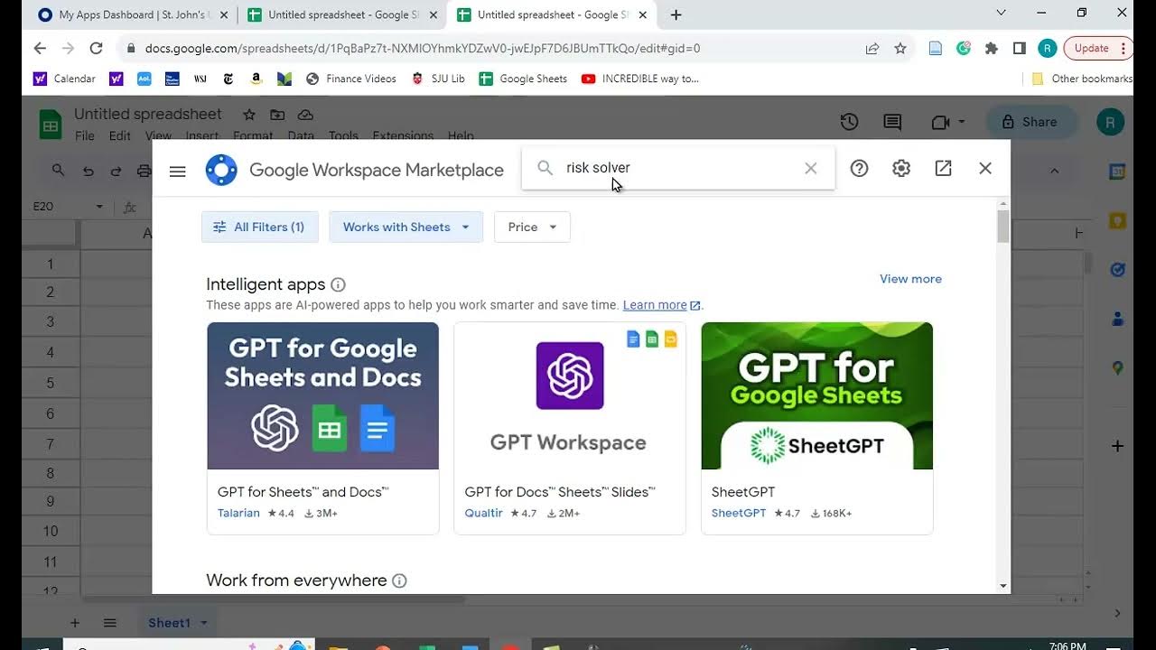This screenshot has width=1156, height=650.
Task: Click the risk solver search field
Action: coord(677,168)
